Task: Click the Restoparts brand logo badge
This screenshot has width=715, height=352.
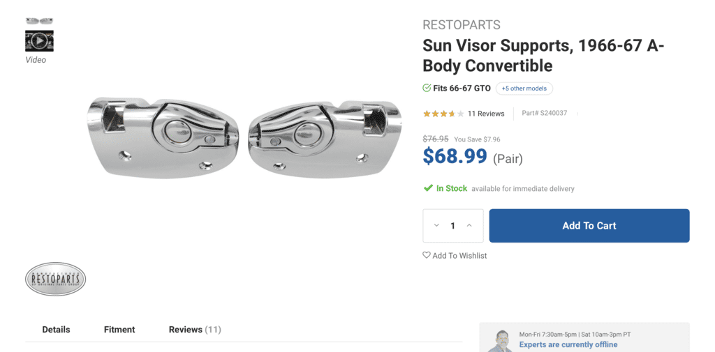Action: click(x=56, y=280)
